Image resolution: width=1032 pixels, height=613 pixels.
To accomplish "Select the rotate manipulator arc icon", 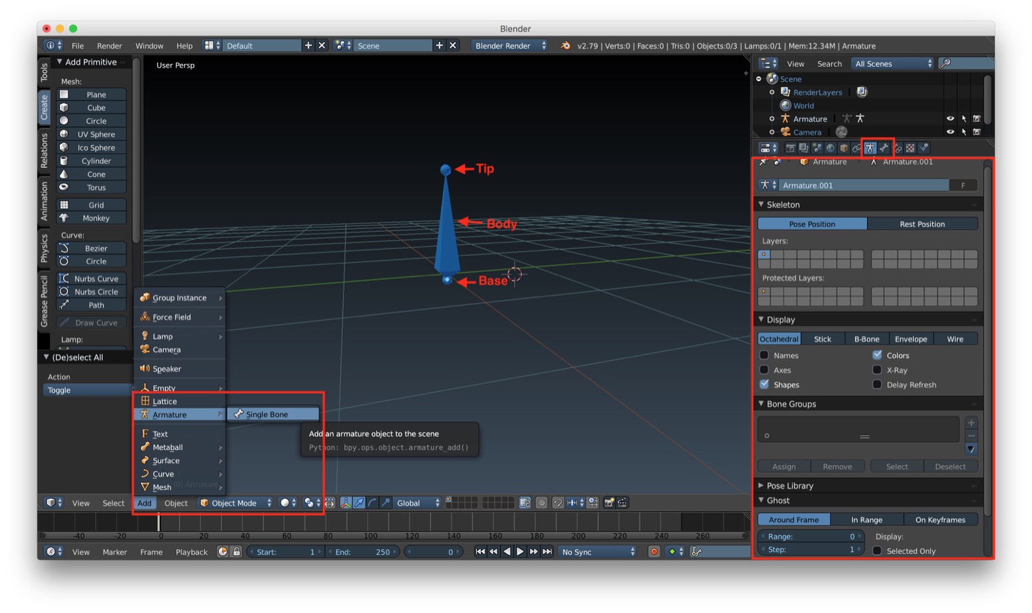I will tap(372, 503).
